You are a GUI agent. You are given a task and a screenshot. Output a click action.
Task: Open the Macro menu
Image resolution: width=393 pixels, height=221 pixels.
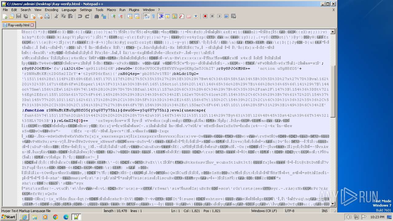[111, 10]
